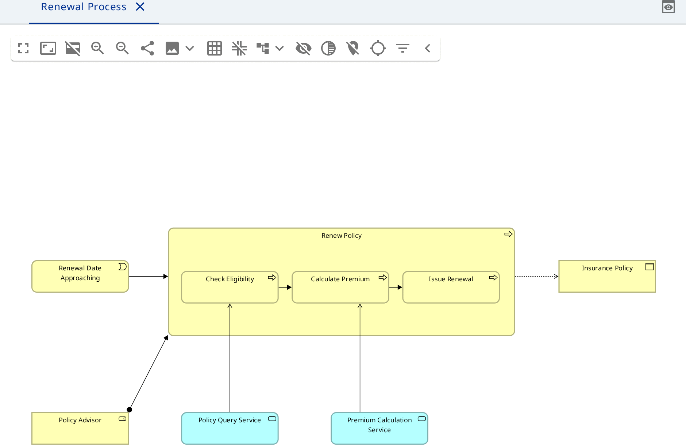Screen dimensions: 686x445
Task: Select the Renewal Process tab
Action: pos(84,7)
